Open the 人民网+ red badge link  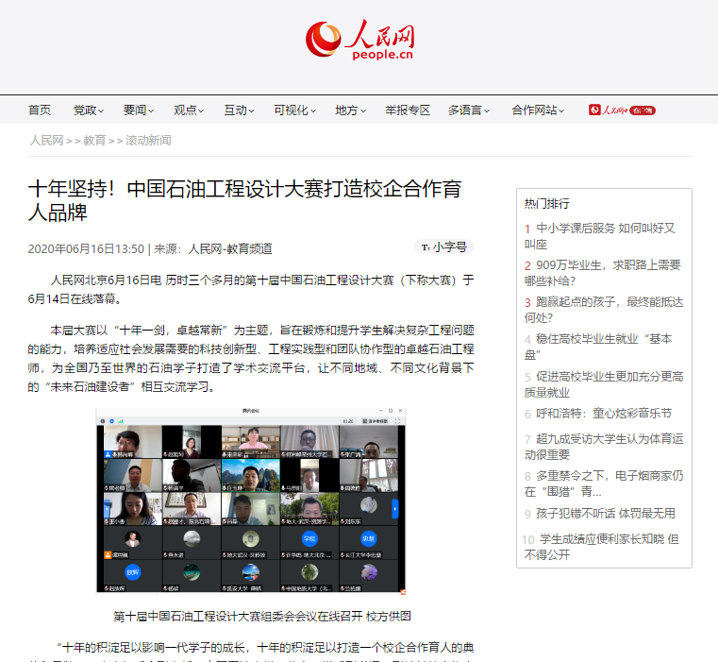pos(622,110)
